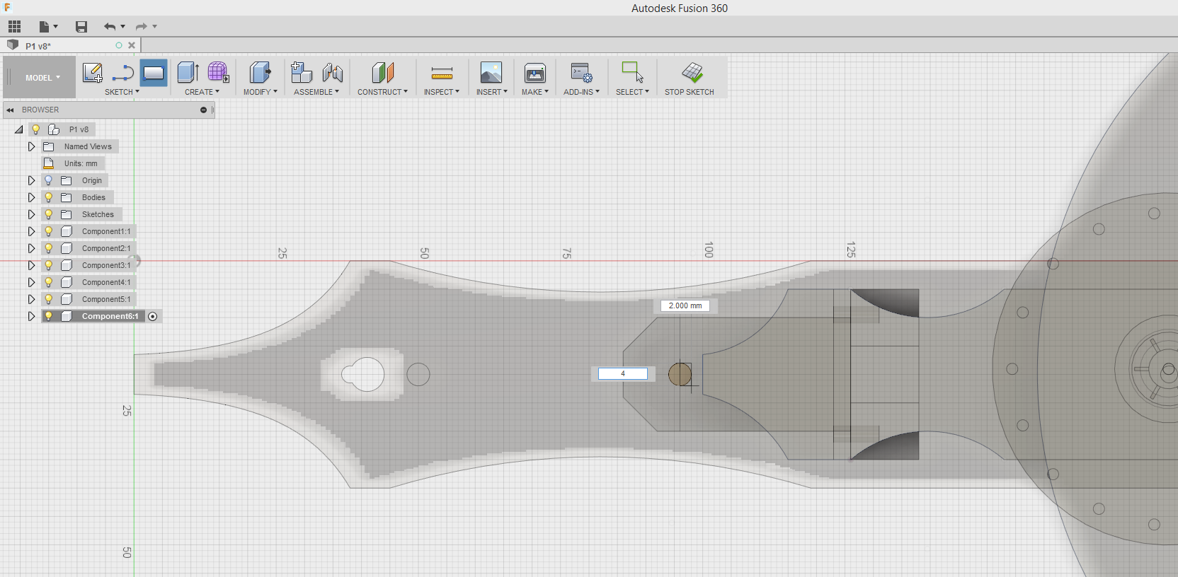Viewport: 1178px width, 577px height.
Task: Toggle visibility bulb for Component6:1
Action: coord(49,316)
